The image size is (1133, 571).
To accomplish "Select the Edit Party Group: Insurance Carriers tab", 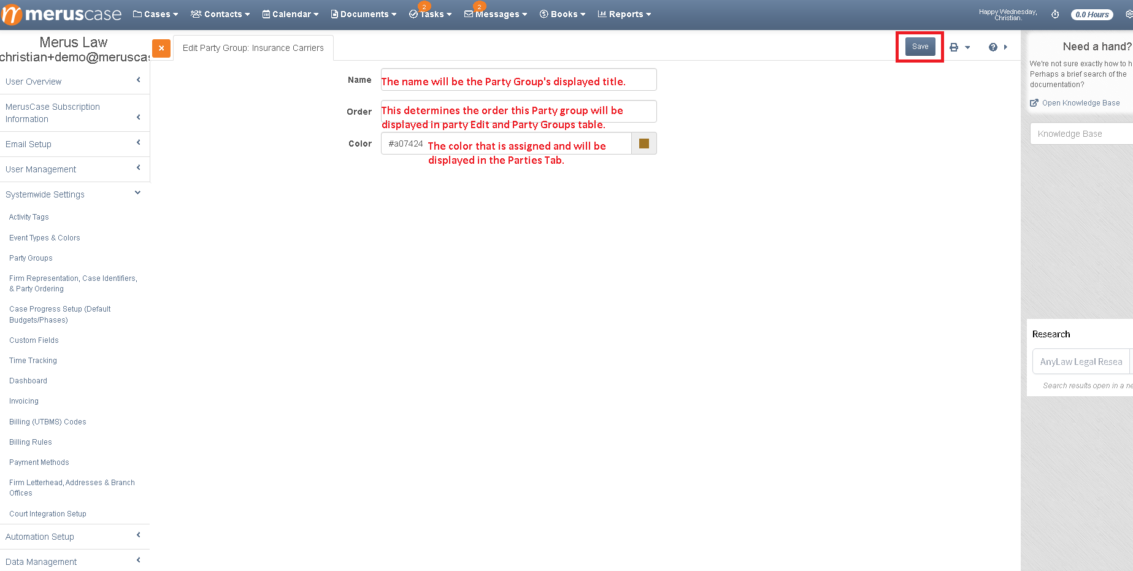I will coord(253,48).
